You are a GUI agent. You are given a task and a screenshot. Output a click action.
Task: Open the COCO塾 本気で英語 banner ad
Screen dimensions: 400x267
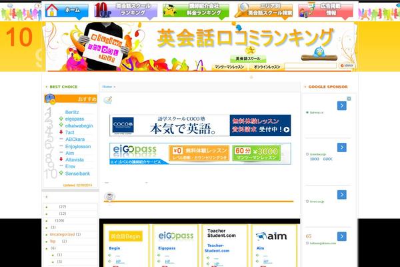[x=200, y=125]
